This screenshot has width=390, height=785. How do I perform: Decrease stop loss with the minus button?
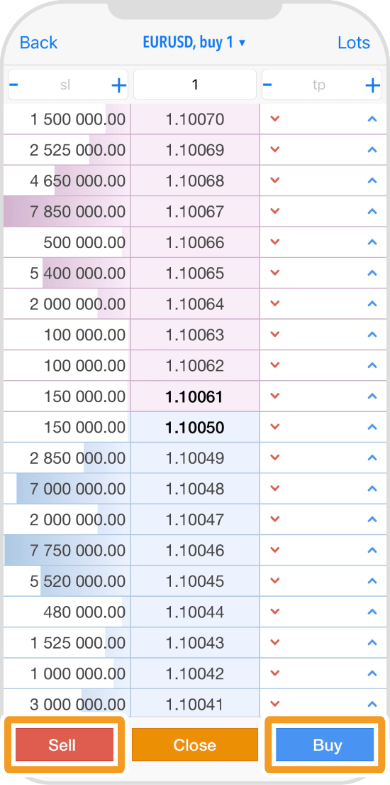point(14,85)
